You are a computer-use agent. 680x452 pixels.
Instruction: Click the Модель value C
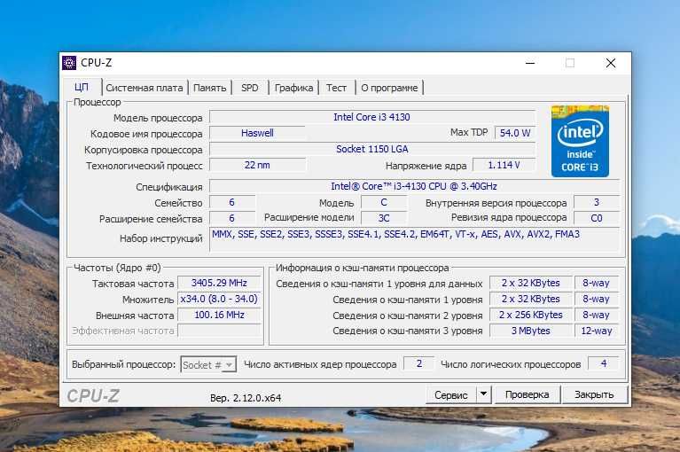(x=384, y=202)
